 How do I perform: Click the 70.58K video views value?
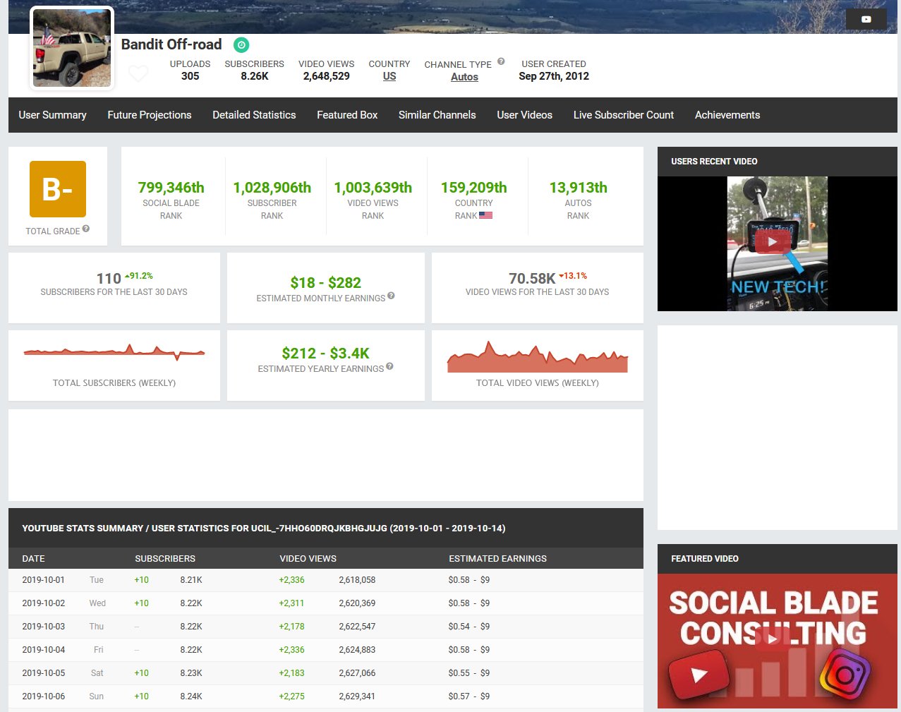pyautogui.click(x=532, y=279)
